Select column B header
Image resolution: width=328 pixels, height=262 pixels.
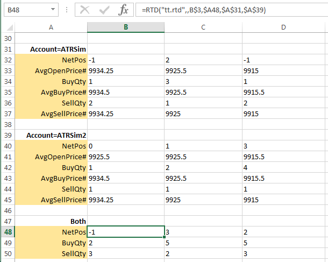[126, 27]
